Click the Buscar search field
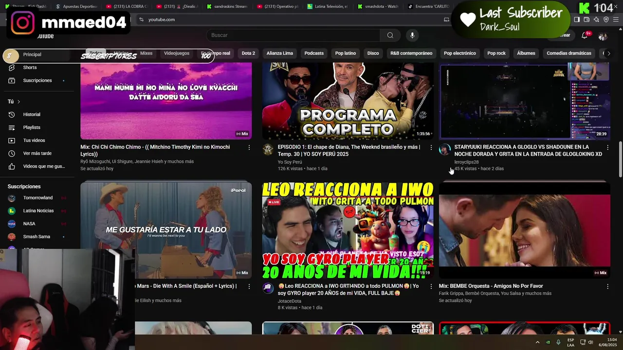The height and width of the screenshot is (350, 623). [293, 35]
